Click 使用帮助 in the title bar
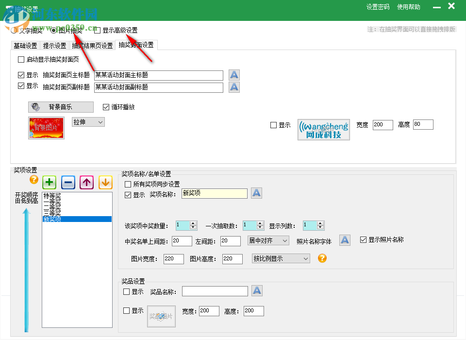 408,7
